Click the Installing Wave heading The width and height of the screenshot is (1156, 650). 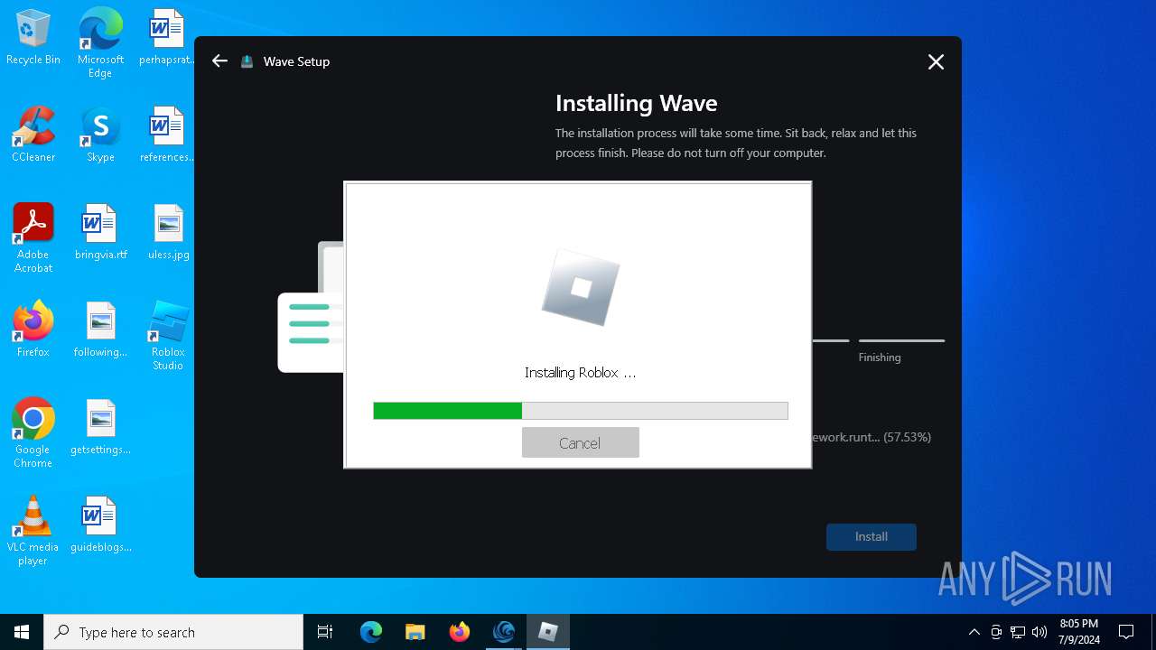click(x=636, y=103)
